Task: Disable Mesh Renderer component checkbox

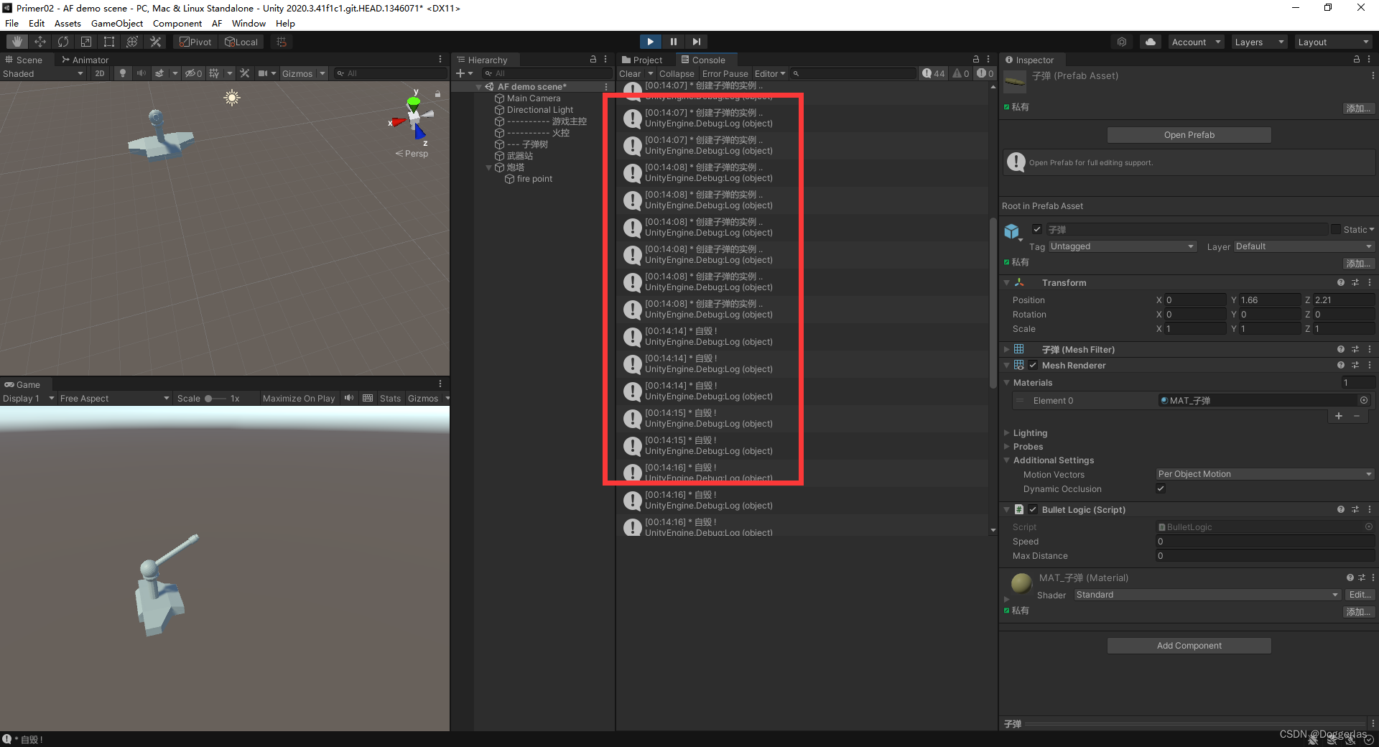Action: (1033, 366)
